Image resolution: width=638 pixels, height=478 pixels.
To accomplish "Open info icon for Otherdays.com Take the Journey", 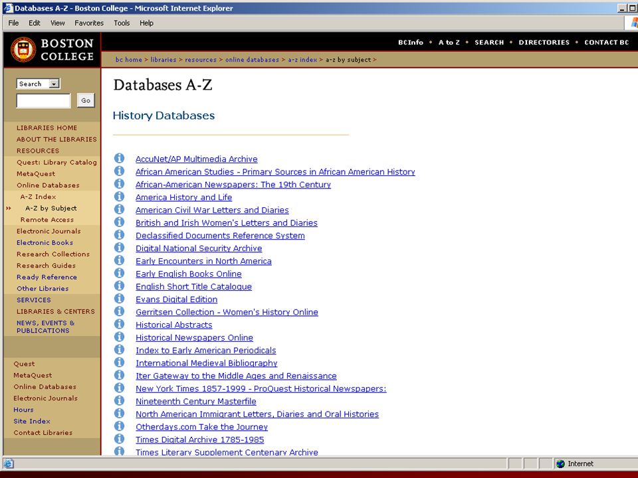I will tap(119, 426).
